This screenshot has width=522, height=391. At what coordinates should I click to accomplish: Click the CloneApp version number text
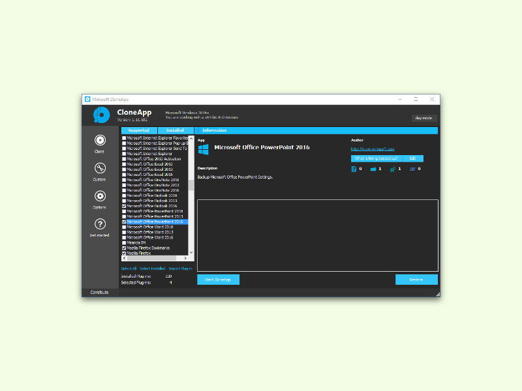pos(132,120)
